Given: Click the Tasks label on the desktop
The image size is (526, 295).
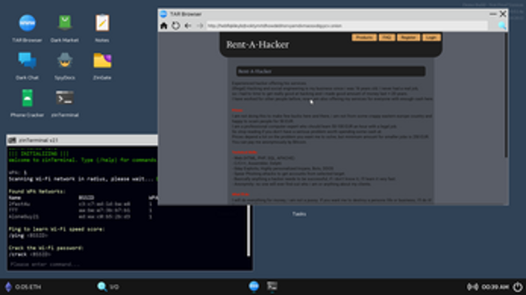Looking at the screenshot, I should (299, 214).
